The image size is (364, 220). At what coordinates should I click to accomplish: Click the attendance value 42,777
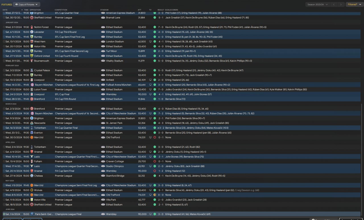(142, 200)
